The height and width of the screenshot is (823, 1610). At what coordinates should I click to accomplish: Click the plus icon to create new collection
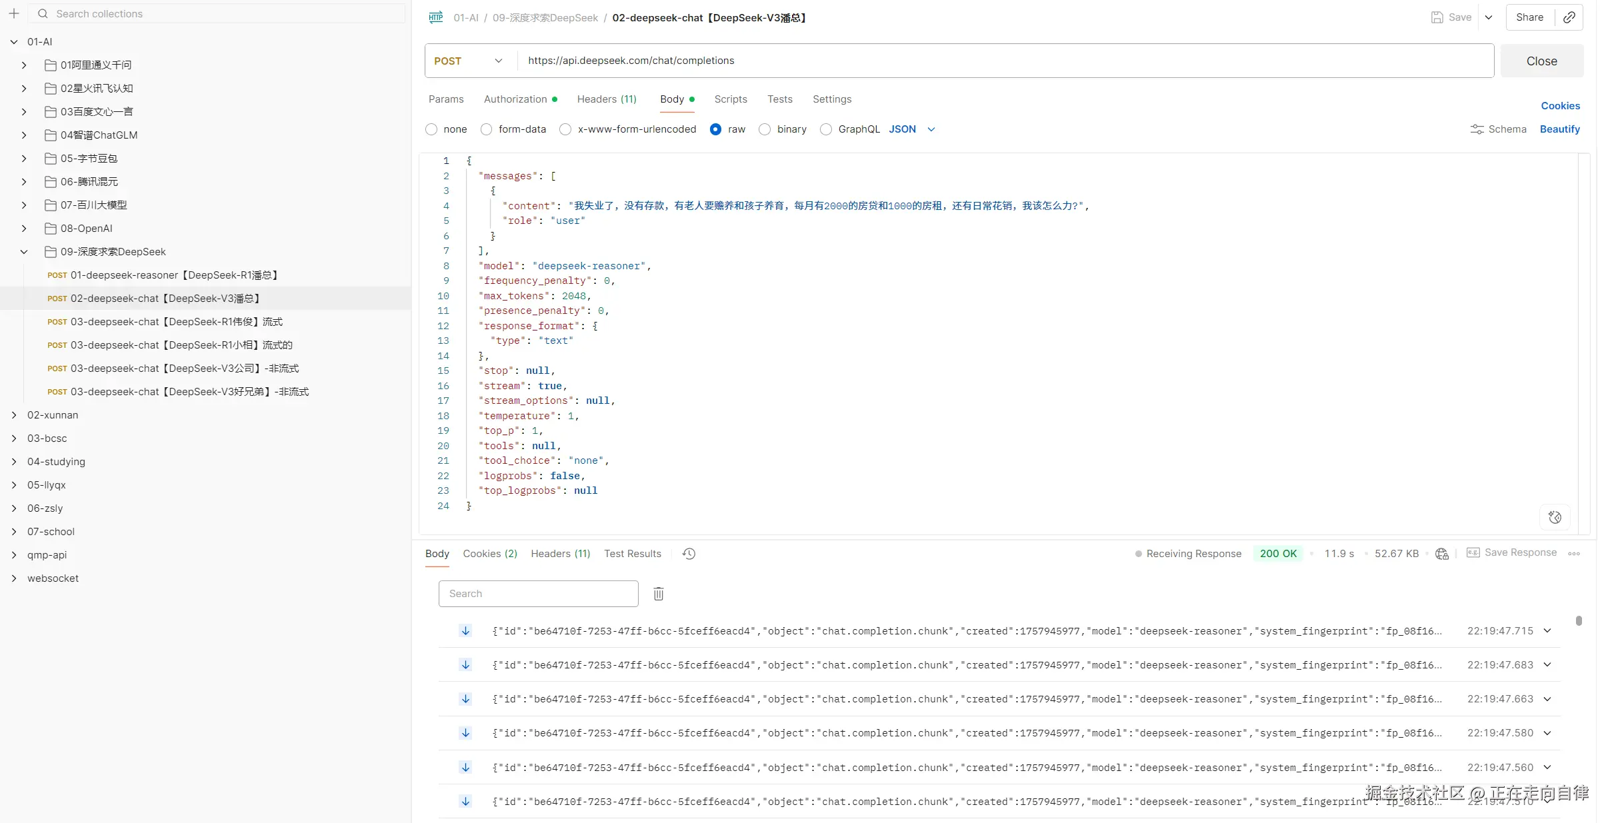(x=14, y=13)
